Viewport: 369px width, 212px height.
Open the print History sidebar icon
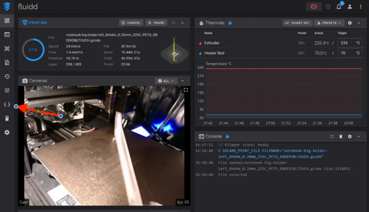point(7,77)
